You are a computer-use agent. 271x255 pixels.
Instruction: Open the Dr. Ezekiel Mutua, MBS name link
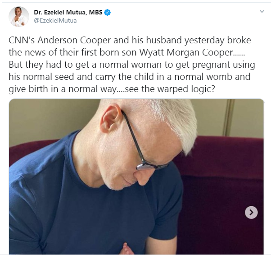click(68, 12)
